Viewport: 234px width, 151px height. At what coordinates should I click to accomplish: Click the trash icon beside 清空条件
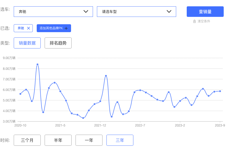[x=194, y=21]
